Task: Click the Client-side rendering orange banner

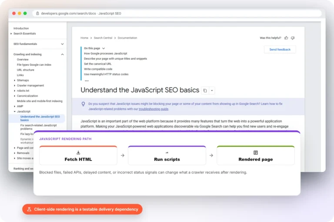Action: coord(82,209)
